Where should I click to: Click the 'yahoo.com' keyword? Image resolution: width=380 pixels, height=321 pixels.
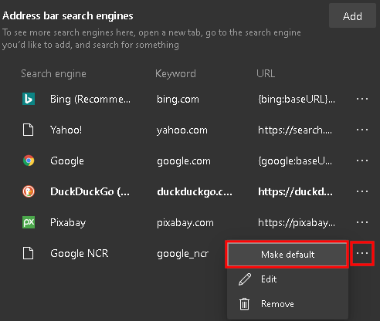tap(182, 130)
